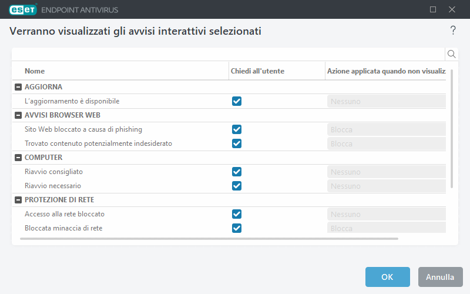Focus the search input field
The width and height of the screenshot is (470, 294).
pos(229,54)
